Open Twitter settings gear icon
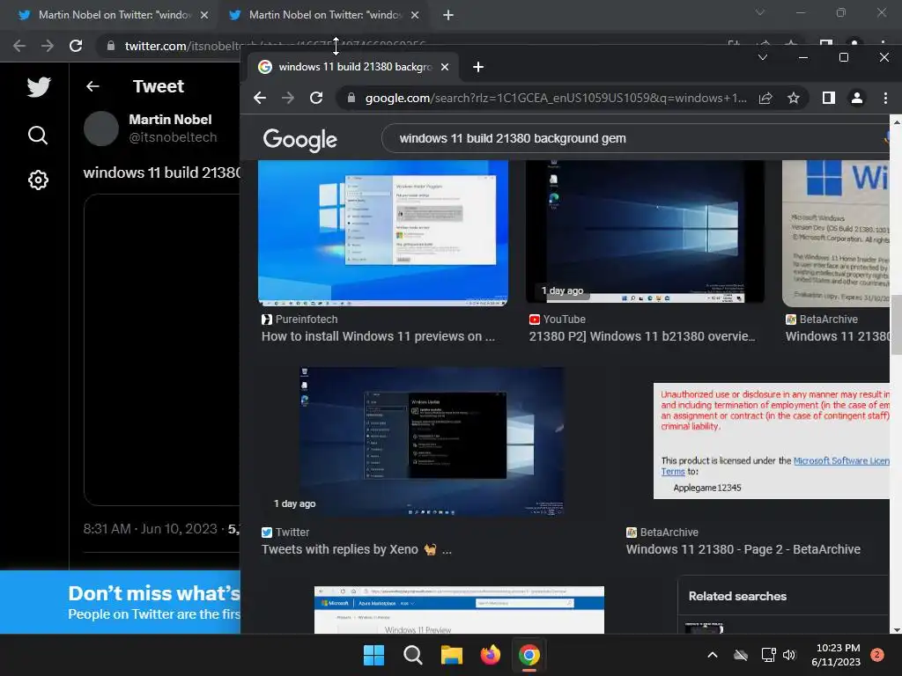 click(38, 180)
